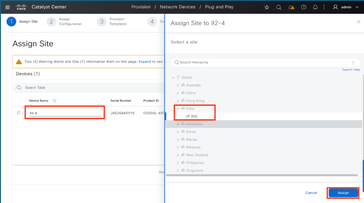The height and width of the screenshot is (203, 364).
Task: Open the cloud warning status icon
Action: tap(291, 7)
